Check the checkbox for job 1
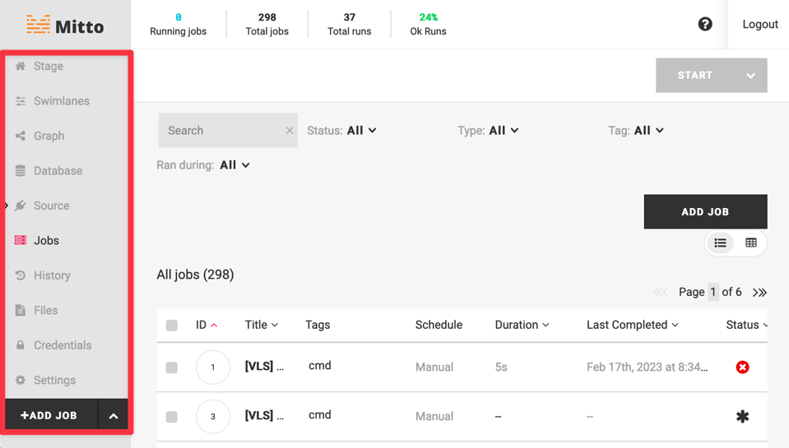 pyautogui.click(x=172, y=367)
